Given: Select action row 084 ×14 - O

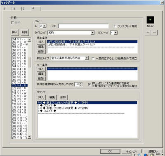Looking at the screenshot, I should pyautogui.click(x=19, y=121).
